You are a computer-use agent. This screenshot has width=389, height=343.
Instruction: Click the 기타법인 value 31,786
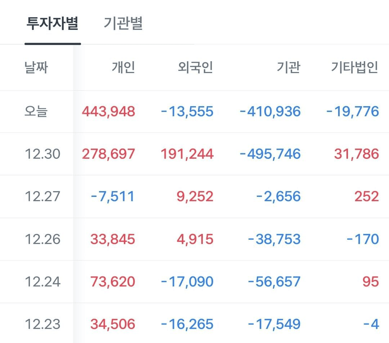click(x=356, y=154)
